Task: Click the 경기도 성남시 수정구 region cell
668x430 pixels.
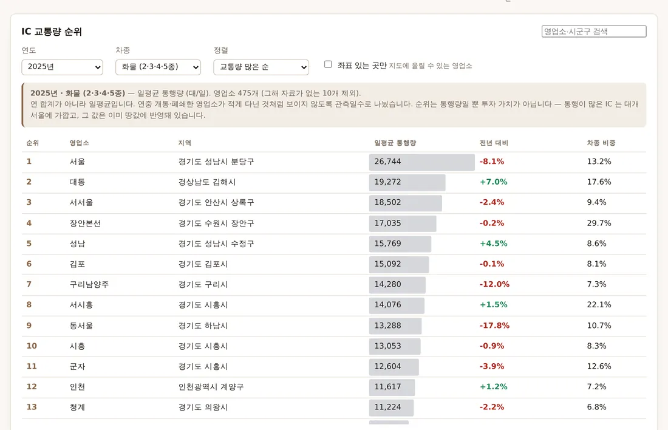Action: click(216, 244)
